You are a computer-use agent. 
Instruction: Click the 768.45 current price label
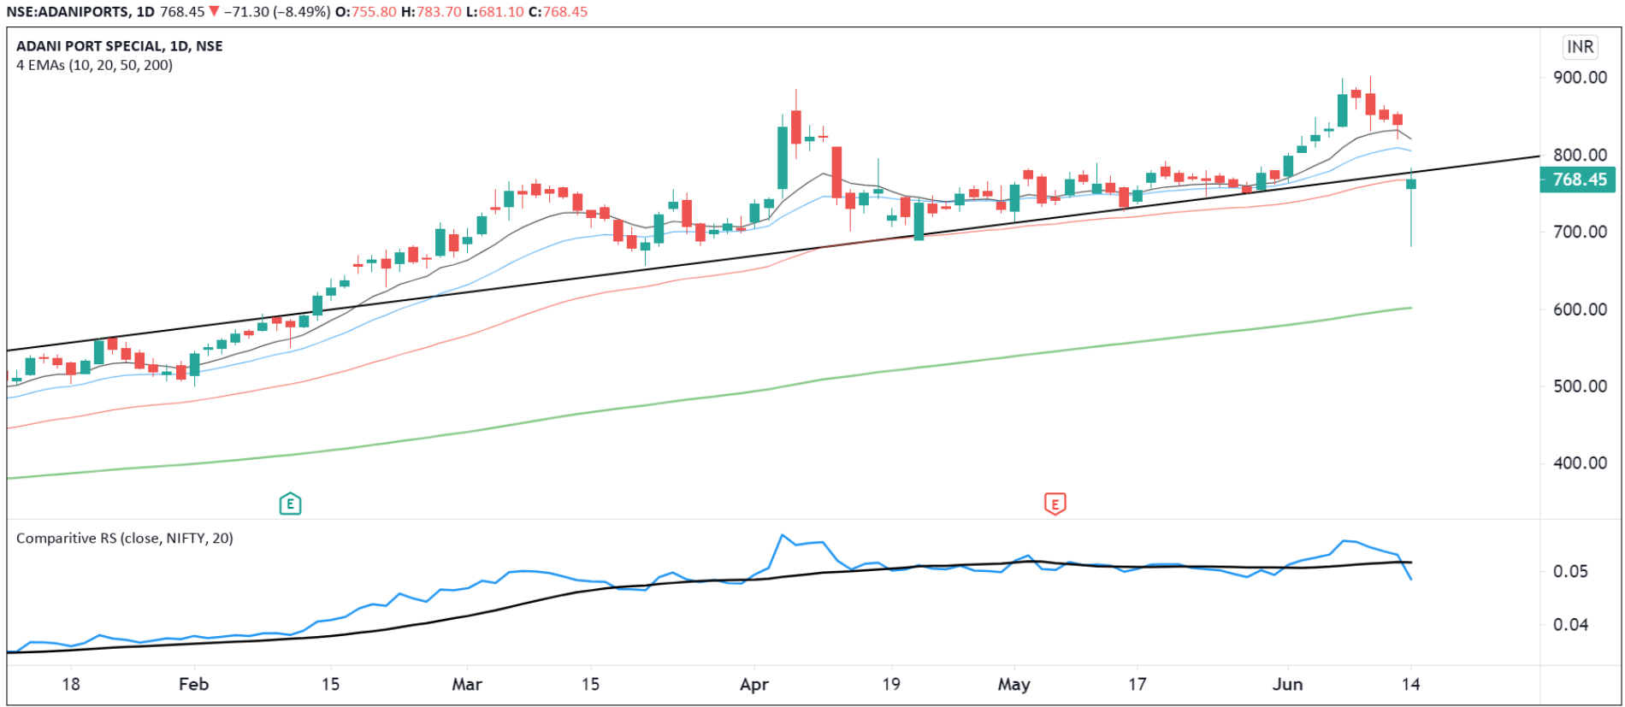[x=1579, y=180]
